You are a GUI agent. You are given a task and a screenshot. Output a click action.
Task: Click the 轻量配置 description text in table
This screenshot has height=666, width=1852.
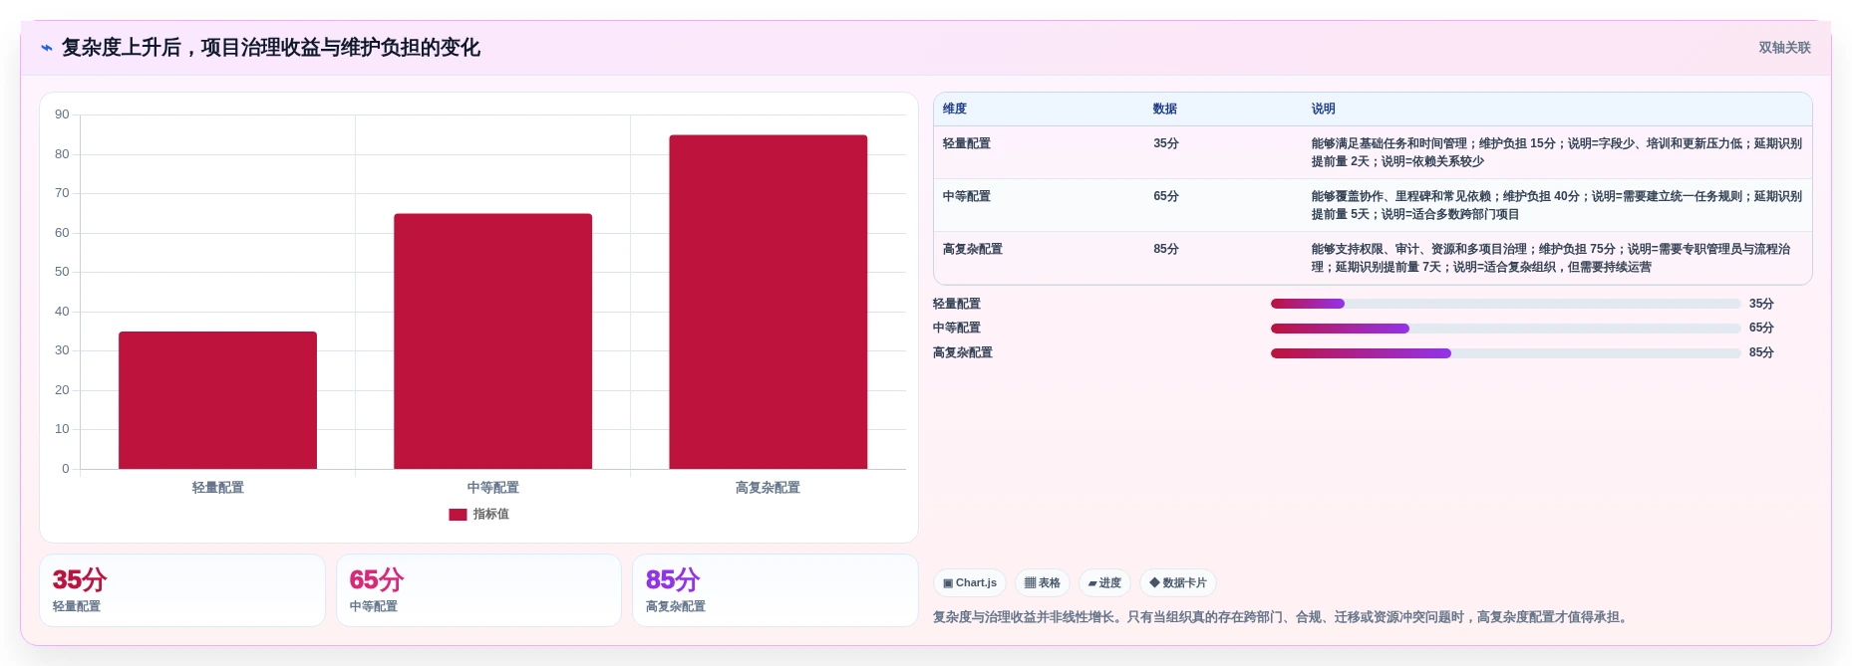(1557, 152)
